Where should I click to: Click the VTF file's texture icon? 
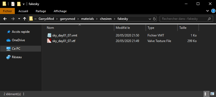click(49, 41)
